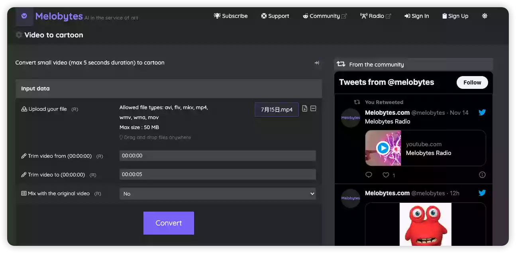
Task: Open the Support page
Action: [x=275, y=16]
